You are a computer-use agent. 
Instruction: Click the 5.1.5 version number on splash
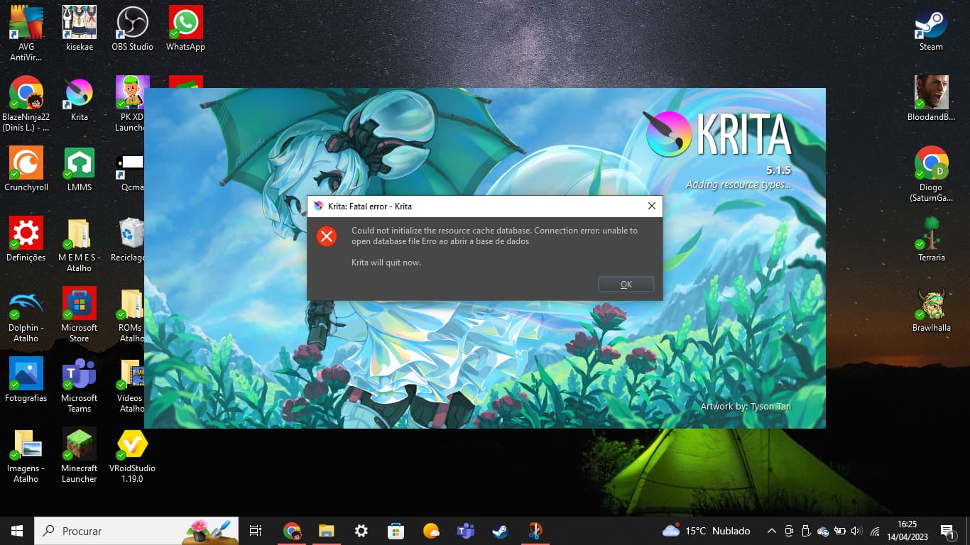(778, 170)
